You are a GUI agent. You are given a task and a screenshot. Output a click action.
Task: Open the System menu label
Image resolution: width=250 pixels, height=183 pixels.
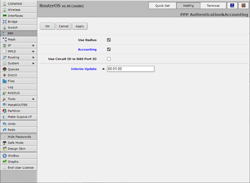[x=13, y=63]
